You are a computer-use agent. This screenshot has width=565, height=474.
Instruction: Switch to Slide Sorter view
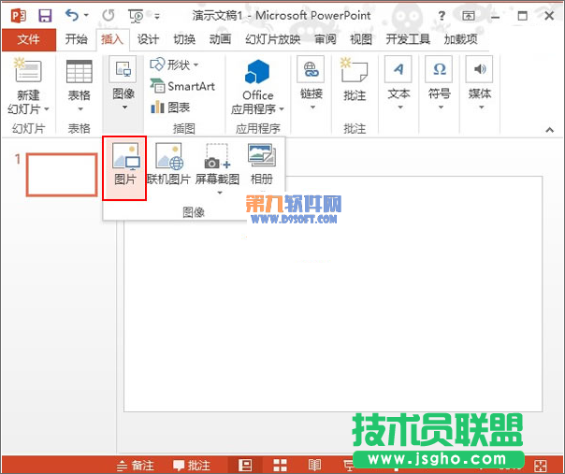click(280, 465)
